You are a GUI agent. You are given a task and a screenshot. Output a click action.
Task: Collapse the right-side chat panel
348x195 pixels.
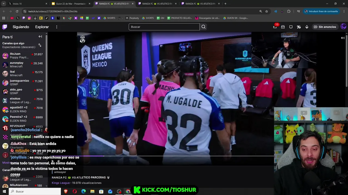[343, 38]
